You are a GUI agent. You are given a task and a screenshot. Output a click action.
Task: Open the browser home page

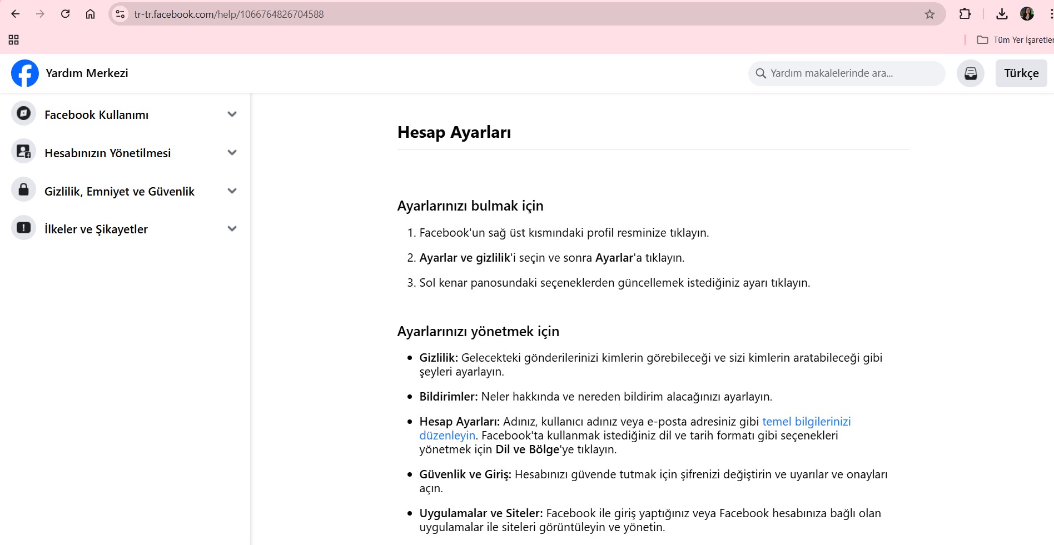pos(90,14)
